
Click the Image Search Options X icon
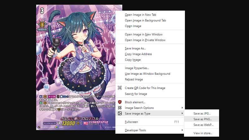pos(120,108)
